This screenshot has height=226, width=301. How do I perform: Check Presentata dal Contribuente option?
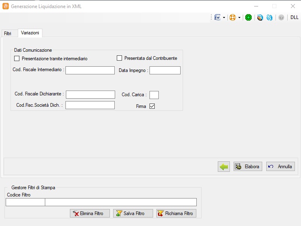120,58
